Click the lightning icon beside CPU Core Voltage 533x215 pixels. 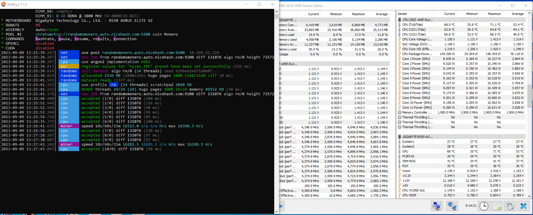(399, 39)
